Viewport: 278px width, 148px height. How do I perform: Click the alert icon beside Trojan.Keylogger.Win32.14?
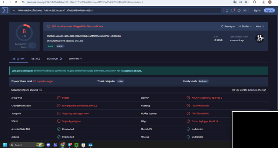coord(188,121)
